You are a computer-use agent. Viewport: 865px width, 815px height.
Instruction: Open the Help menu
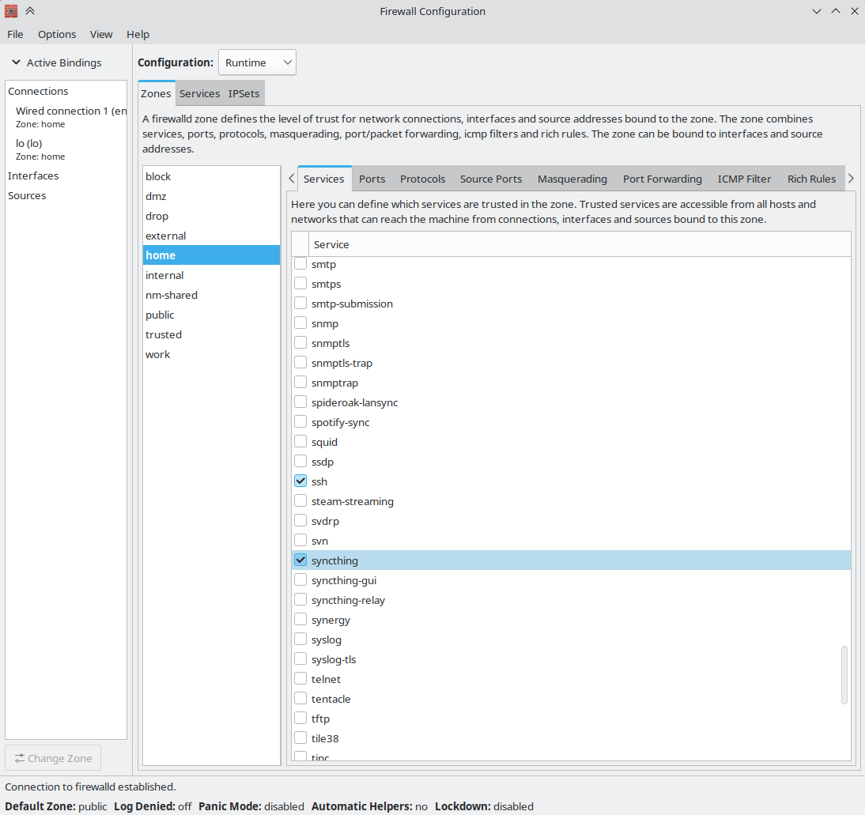coord(138,34)
